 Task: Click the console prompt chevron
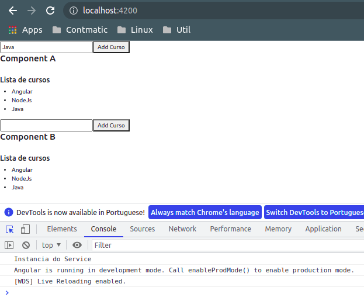point(7,293)
